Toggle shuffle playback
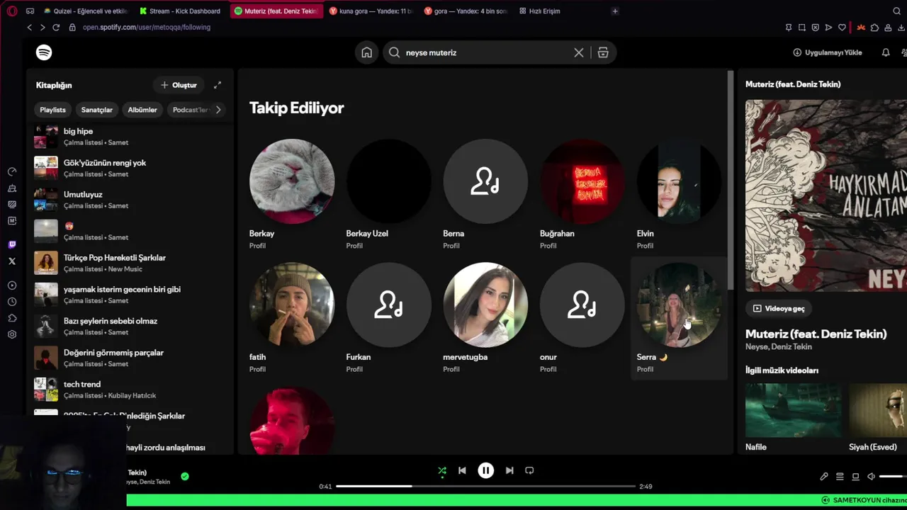This screenshot has height=510, width=907. pos(442,470)
